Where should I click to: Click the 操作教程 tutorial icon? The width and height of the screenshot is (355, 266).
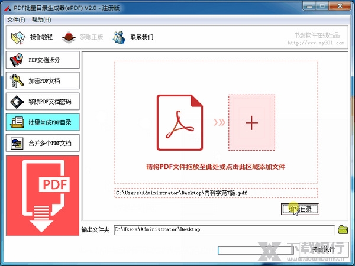(x=18, y=38)
